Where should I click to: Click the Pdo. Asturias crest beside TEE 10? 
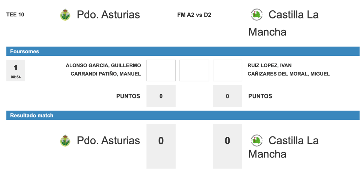pos(65,15)
